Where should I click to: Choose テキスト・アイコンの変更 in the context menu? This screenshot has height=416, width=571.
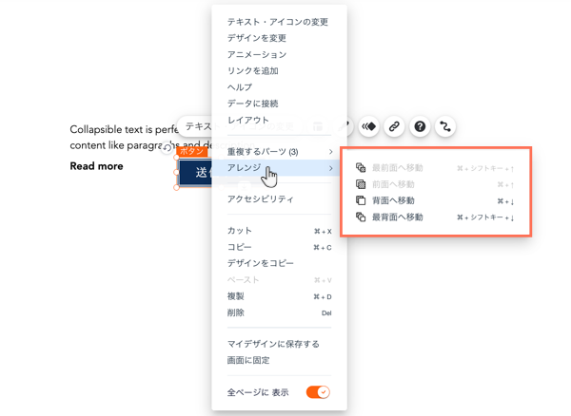278,22
